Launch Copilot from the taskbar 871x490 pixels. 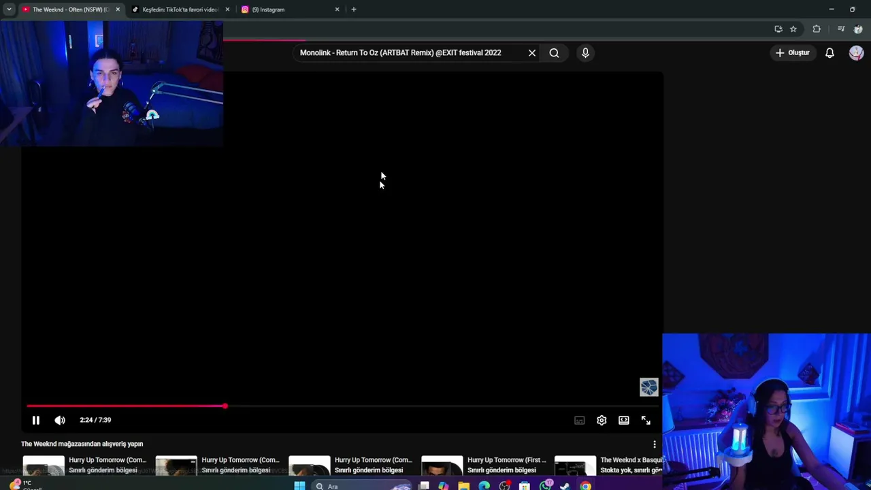tap(444, 486)
